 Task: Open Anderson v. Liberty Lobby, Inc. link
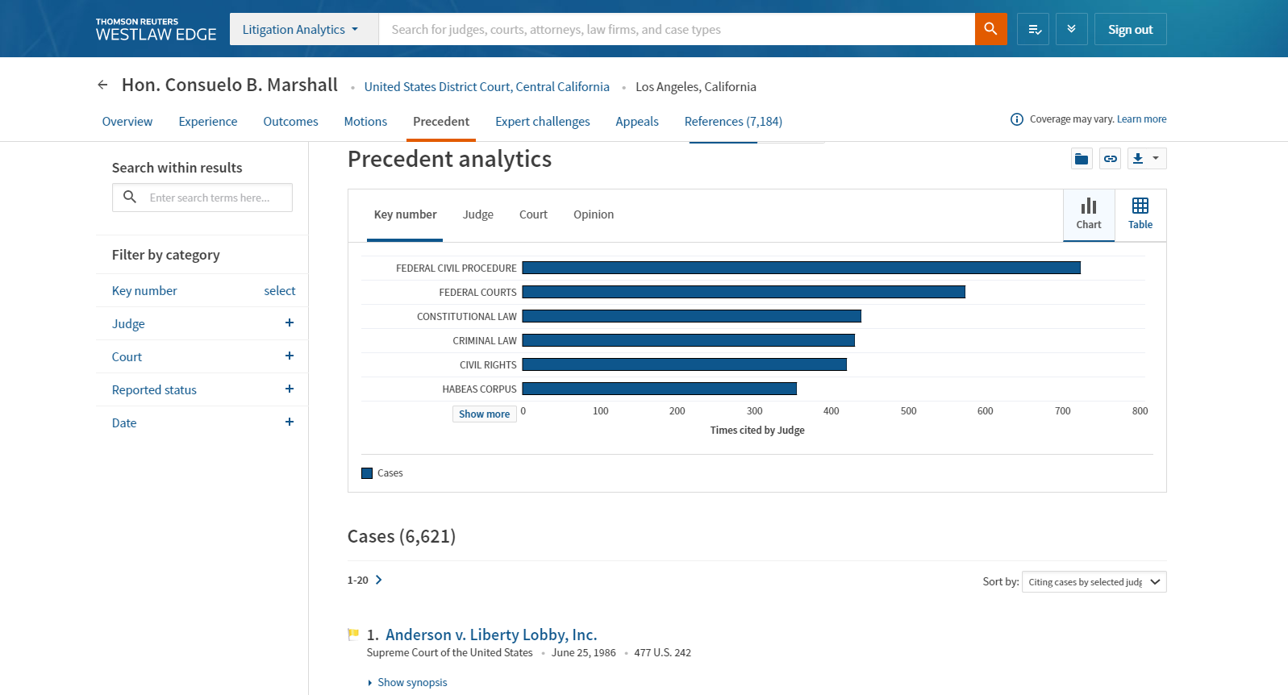pyautogui.click(x=490, y=635)
